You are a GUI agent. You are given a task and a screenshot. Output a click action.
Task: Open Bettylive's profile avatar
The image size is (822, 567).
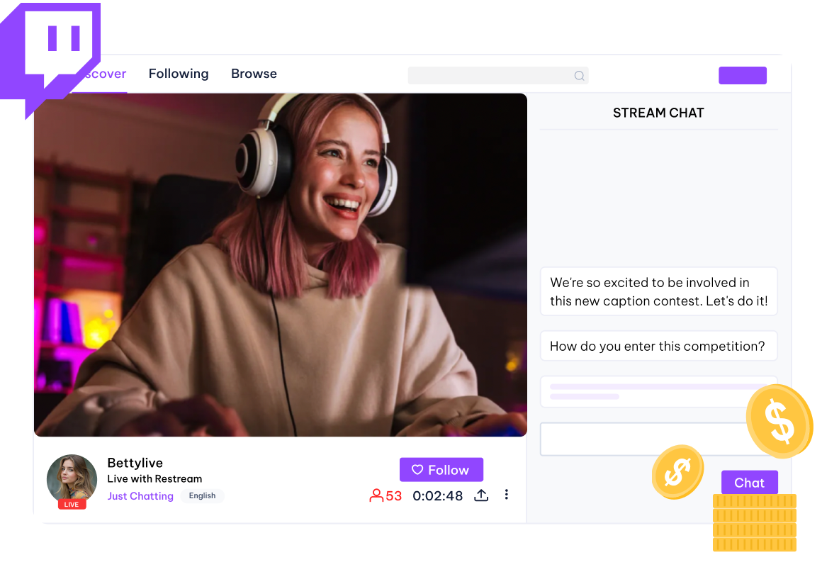(72, 478)
